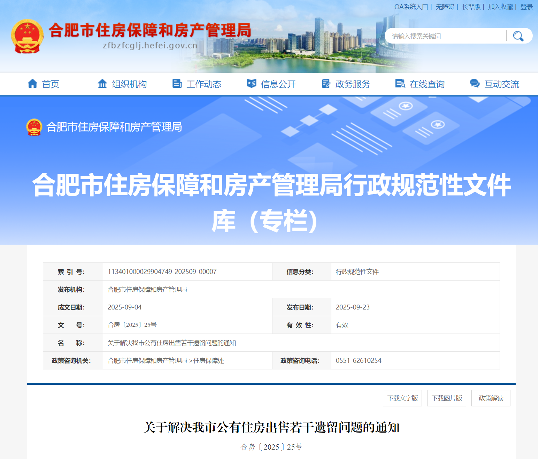
Task: Click the column title 行政规范性文件库（专栏）
Action: [x=272, y=202]
